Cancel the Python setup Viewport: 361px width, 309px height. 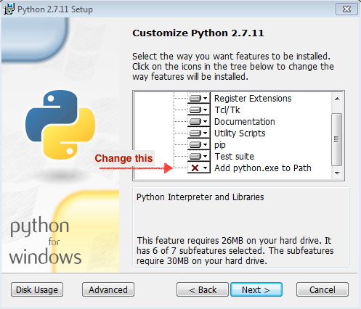click(x=323, y=289)
